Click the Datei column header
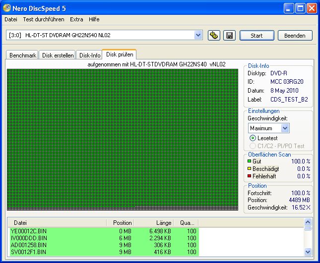320x263 pixels. click(x=57, y=223)
